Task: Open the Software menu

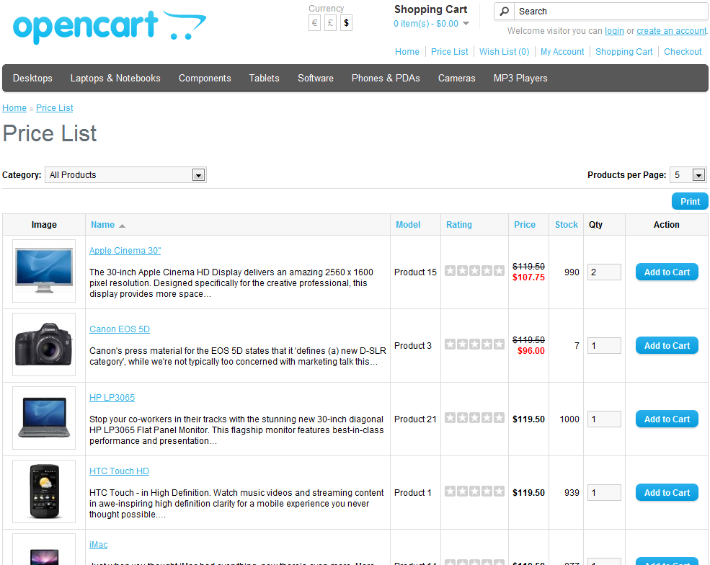Action: 316,79
